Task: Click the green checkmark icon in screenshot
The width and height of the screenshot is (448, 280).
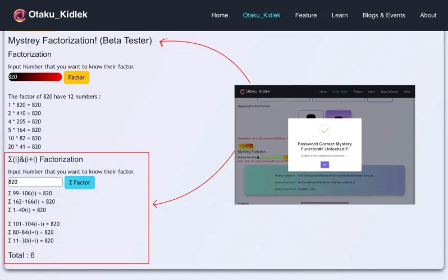Action: point(324,131)
